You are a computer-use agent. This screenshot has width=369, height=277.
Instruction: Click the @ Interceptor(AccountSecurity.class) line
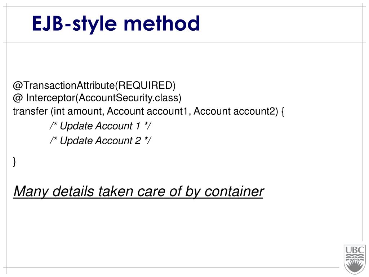[97, 98]
